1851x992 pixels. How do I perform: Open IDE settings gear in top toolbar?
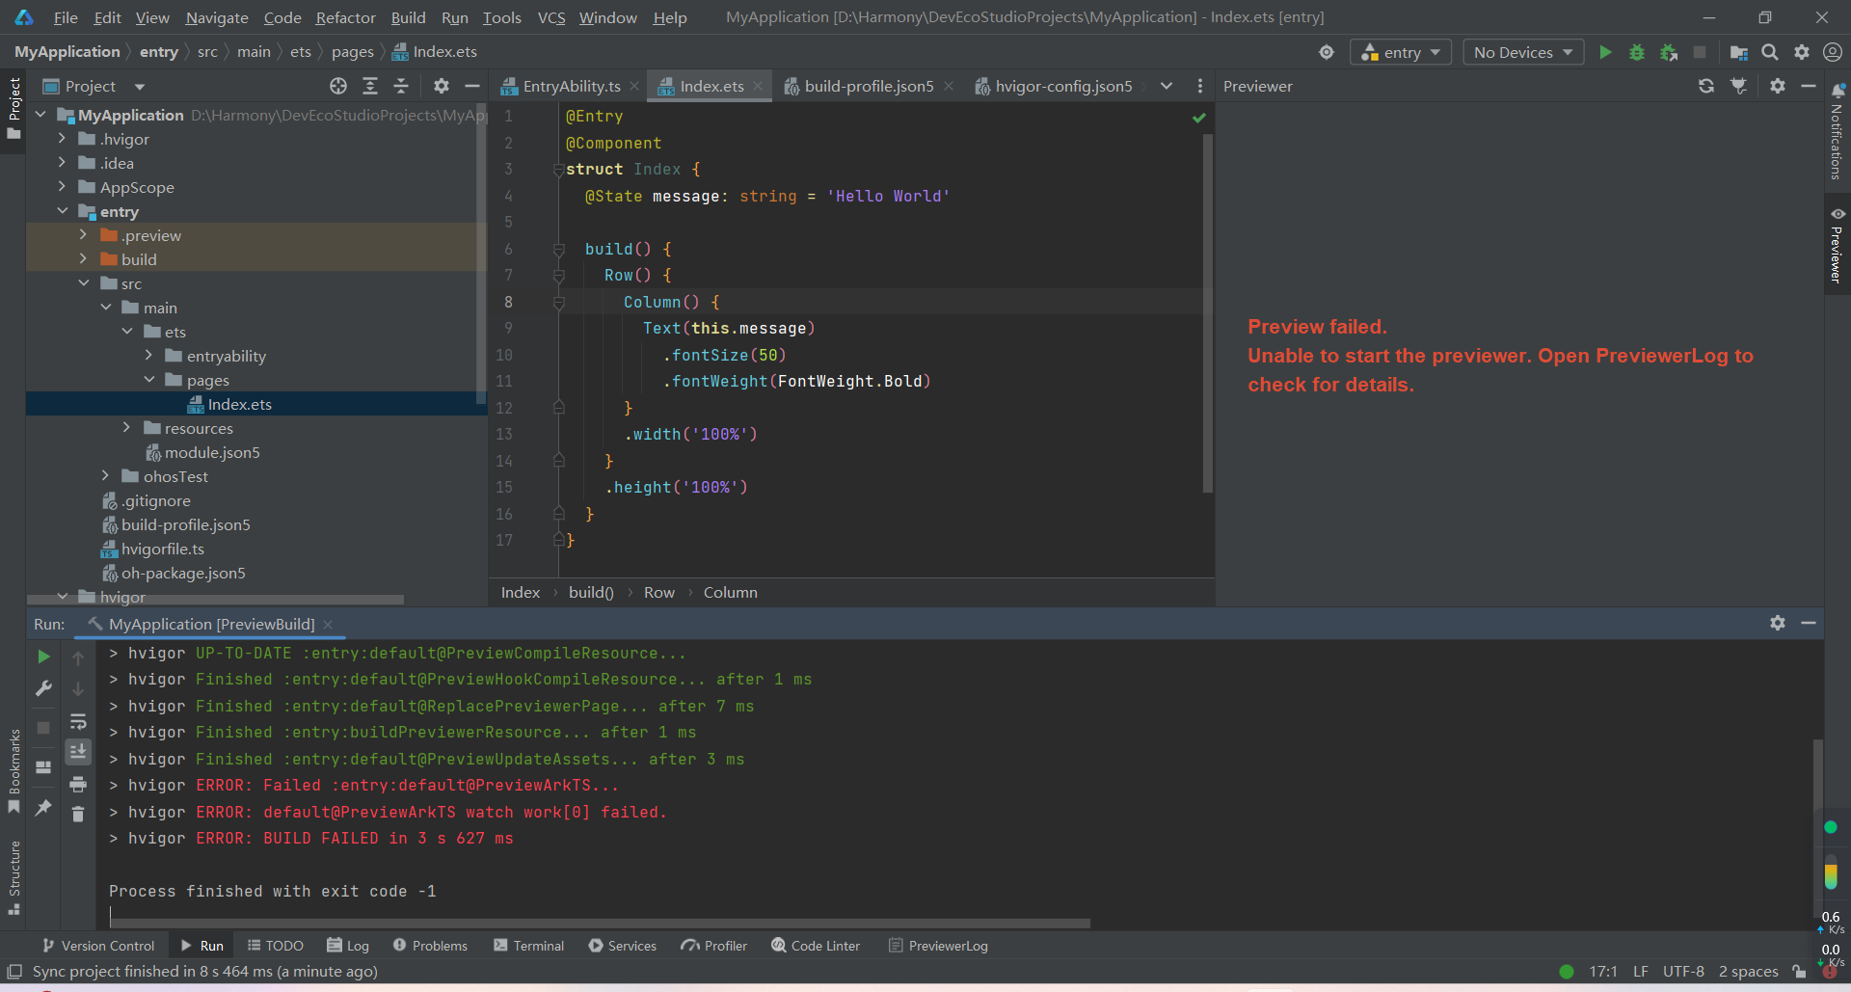[1802, 52]
